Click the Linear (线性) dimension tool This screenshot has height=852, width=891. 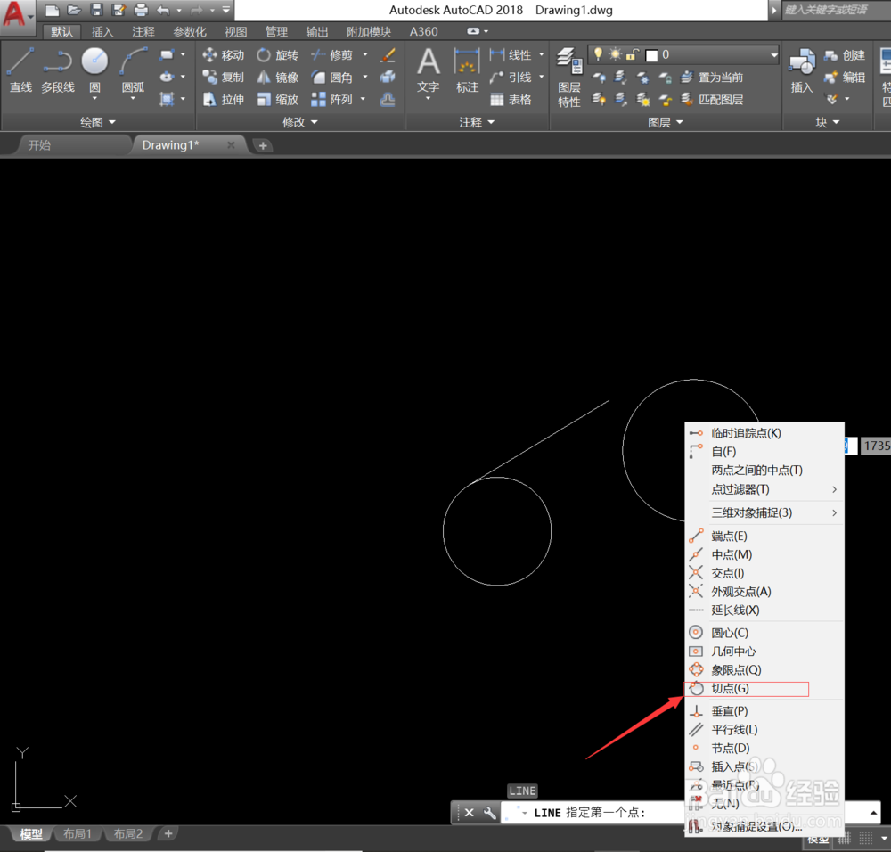[511, 54]
